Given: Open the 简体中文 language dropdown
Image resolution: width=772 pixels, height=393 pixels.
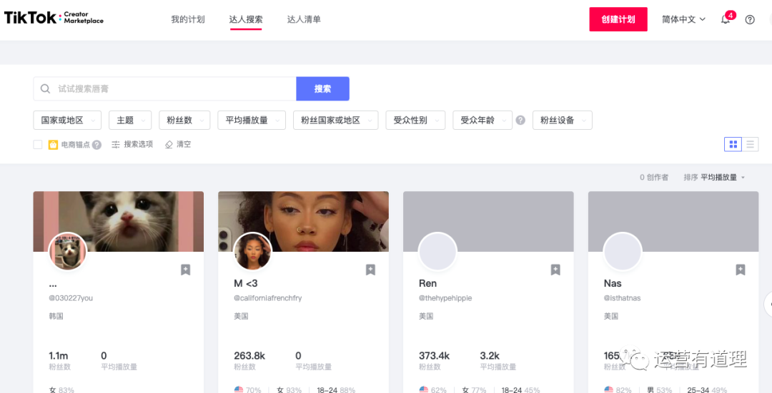Looking at the screenshot, I should (683, 19).
